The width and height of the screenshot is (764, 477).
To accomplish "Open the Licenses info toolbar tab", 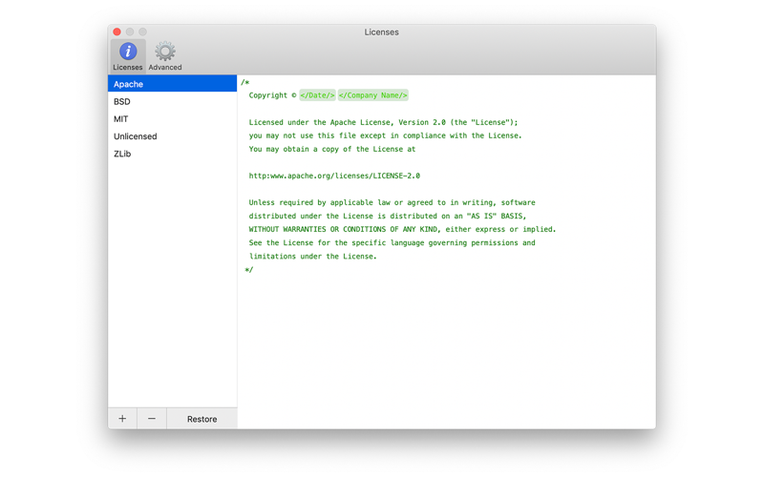I will pos(128,56).
